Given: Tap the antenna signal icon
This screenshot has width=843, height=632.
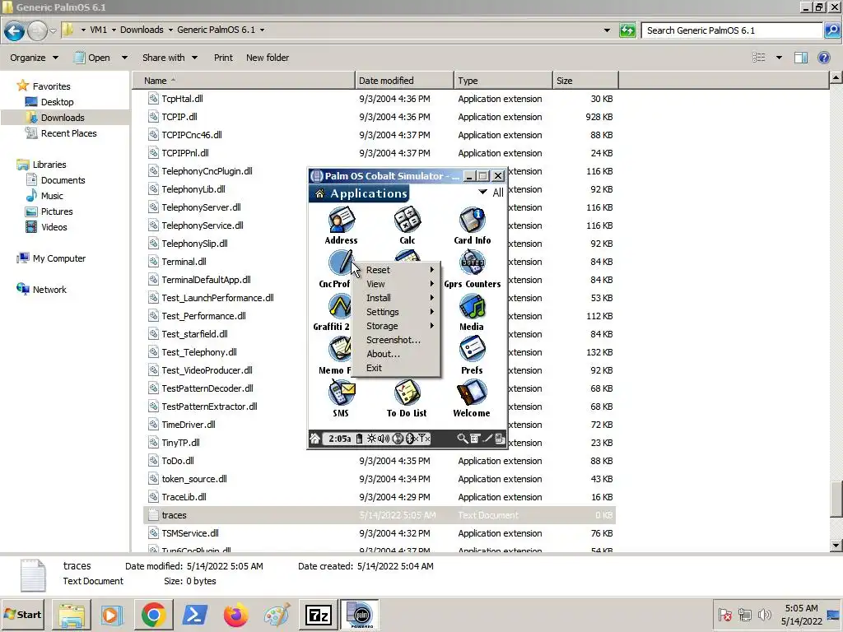Looking at the screenshot, I should [x=424, y=439].
